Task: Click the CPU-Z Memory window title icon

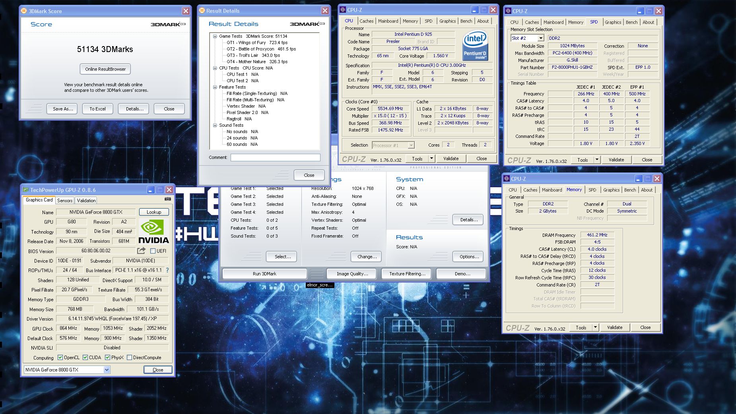Action: click(507, 179)
